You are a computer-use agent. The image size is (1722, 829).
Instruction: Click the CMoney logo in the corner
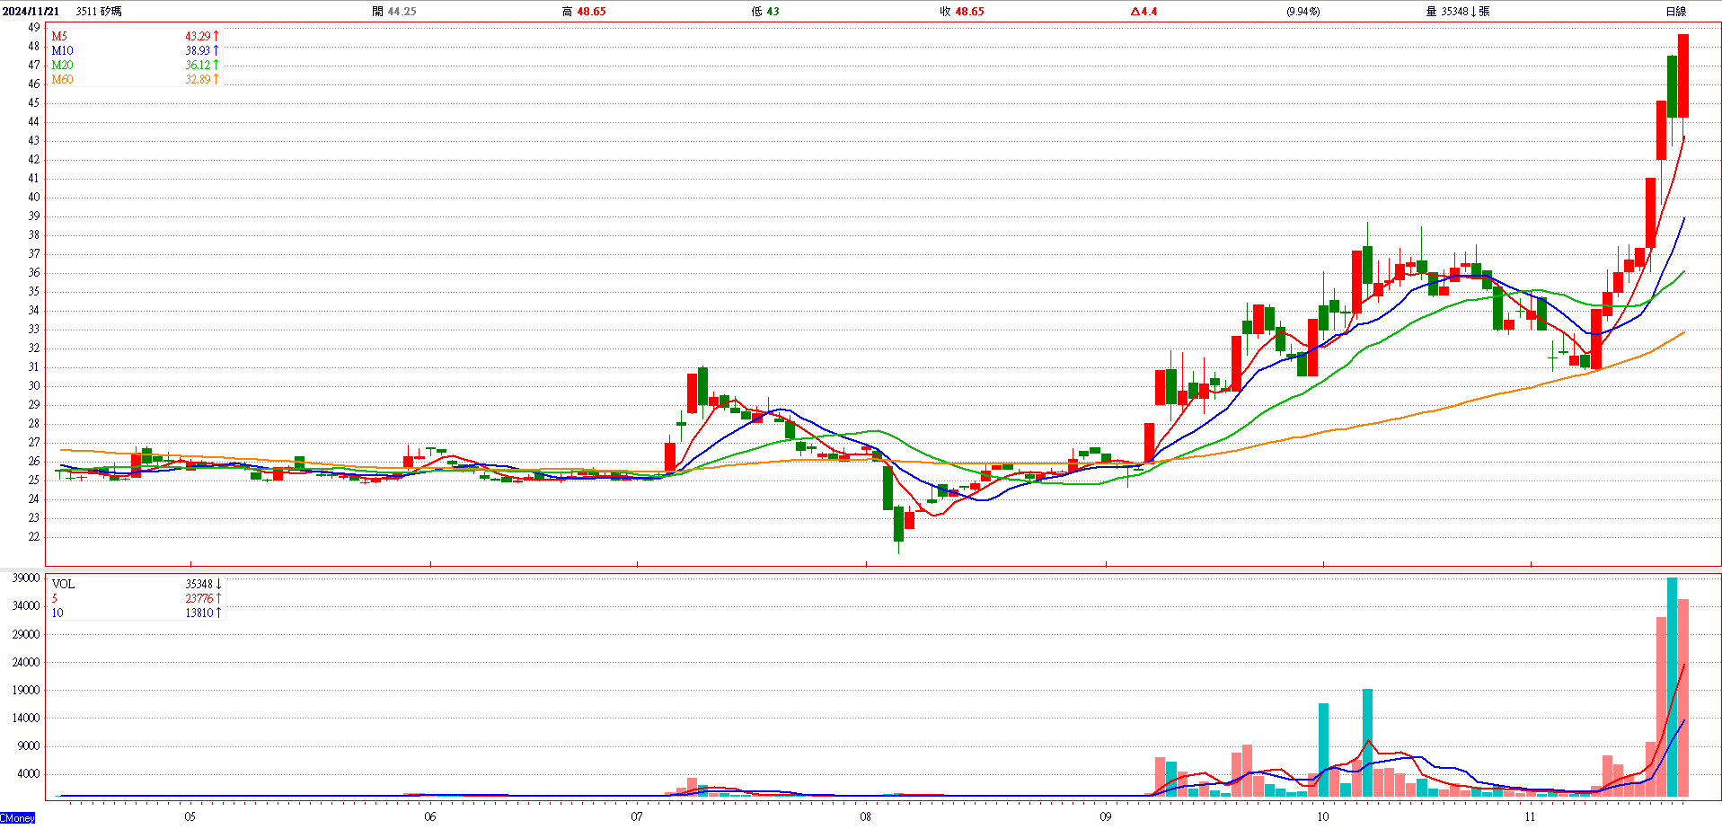(17, 818)
